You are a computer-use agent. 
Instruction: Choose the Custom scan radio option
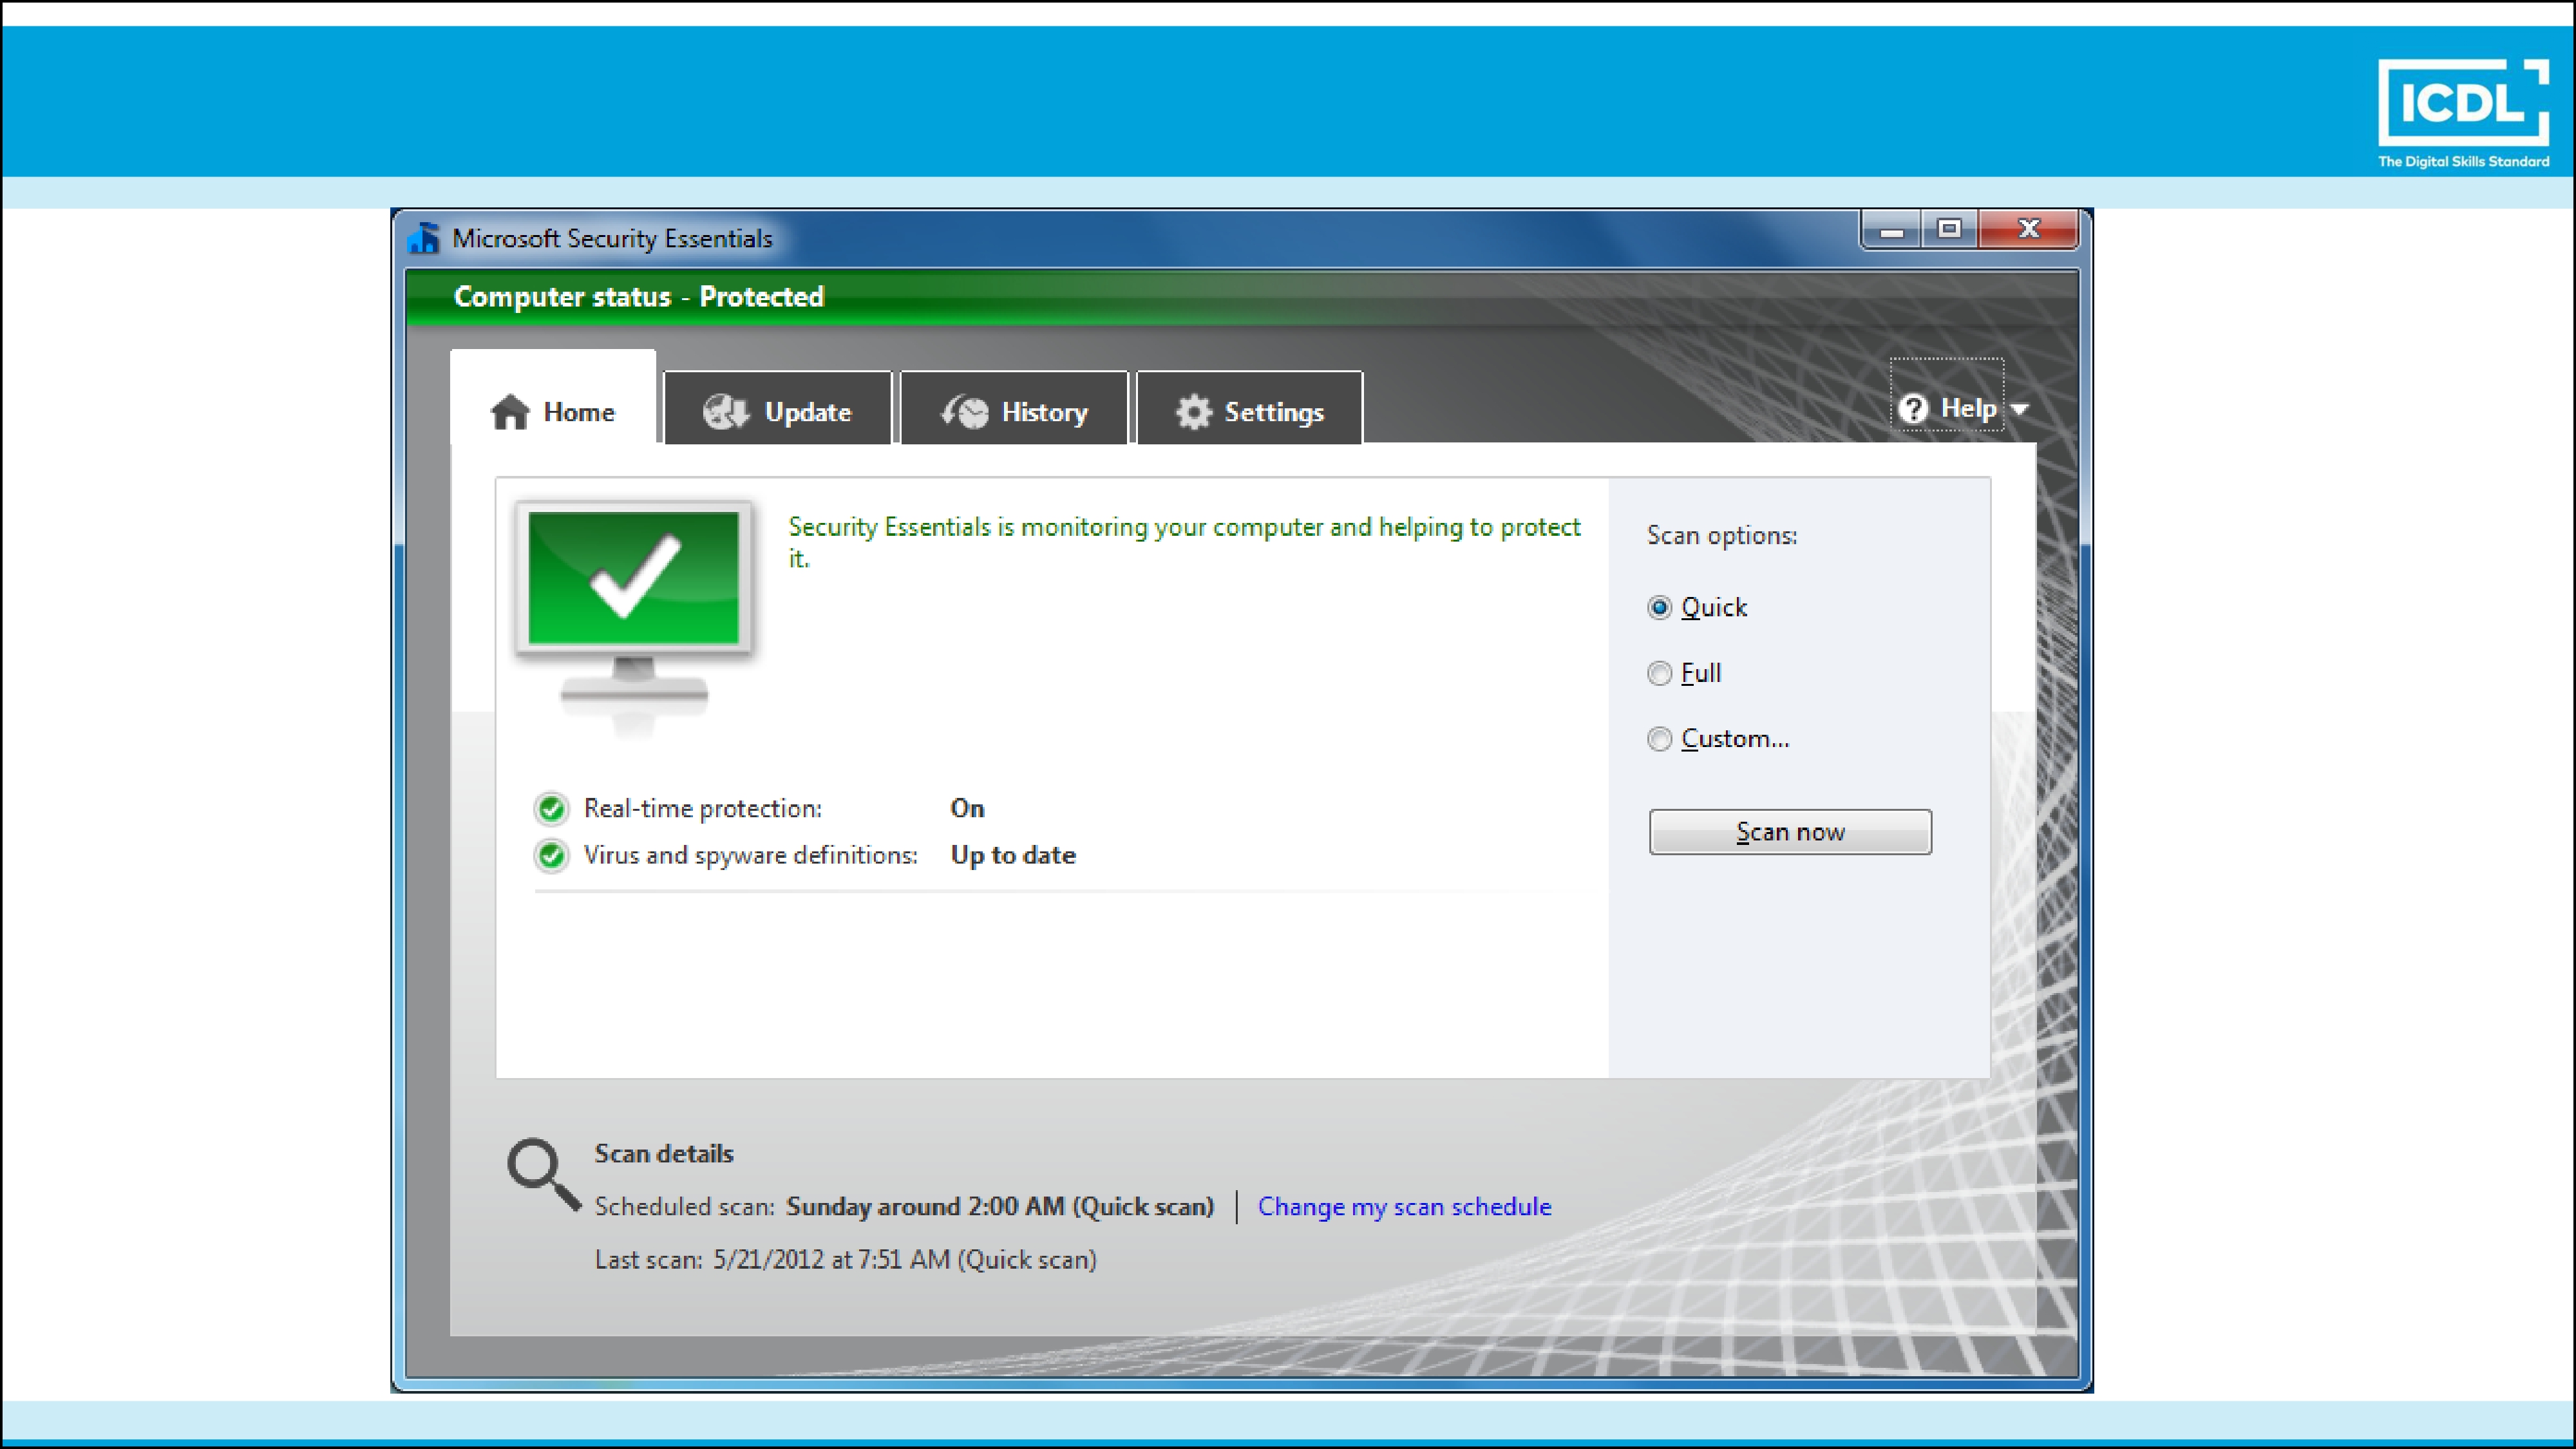coord(1659,739)
